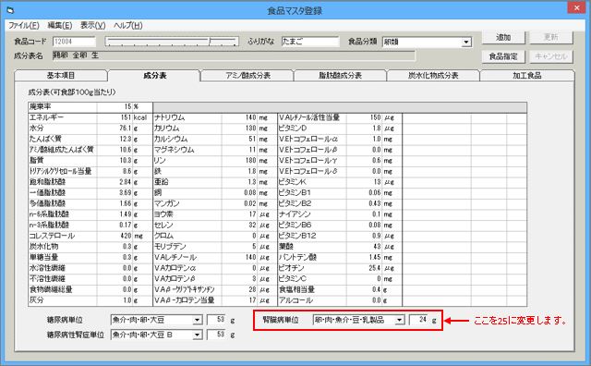Click the ふりがな input field
This screenshot has width=591, height=366.
click(x=310, y=42)
